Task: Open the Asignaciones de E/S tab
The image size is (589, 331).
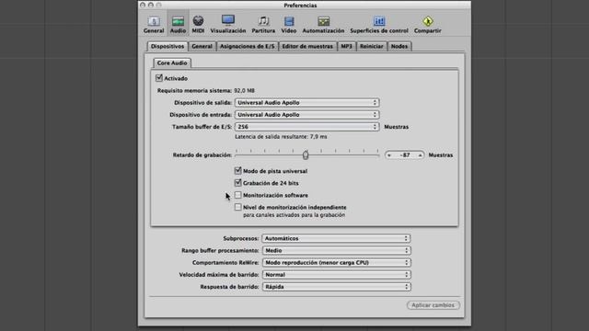Action: 248,46
